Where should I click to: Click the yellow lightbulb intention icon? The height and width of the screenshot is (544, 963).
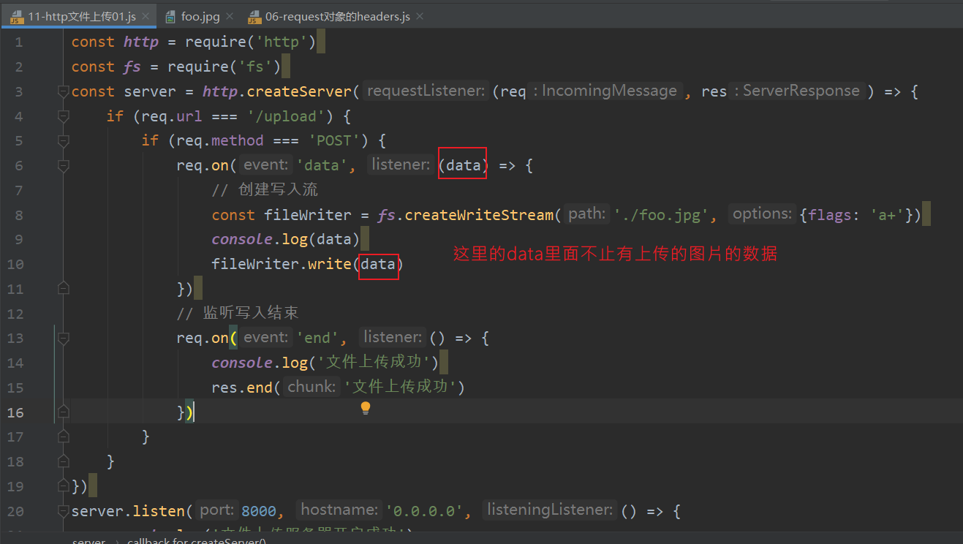(x=366, y=408)
